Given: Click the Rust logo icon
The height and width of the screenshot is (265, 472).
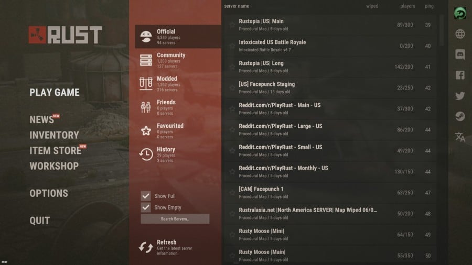Looking at the screenshot, I should [x=38, y=35].
